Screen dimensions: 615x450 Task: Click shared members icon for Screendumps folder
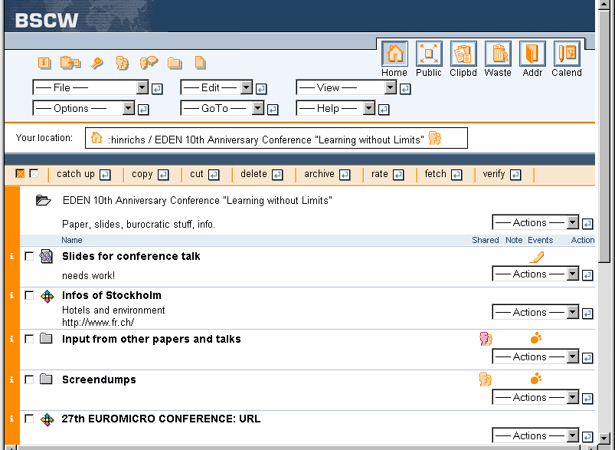(485, 379)
